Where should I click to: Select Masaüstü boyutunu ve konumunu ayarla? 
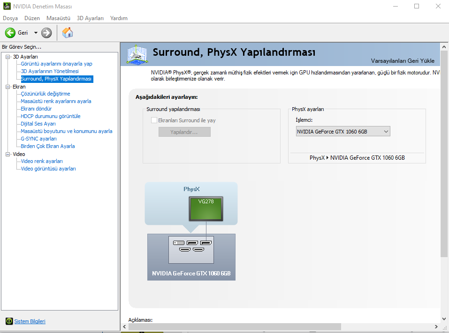pos(67,131)
